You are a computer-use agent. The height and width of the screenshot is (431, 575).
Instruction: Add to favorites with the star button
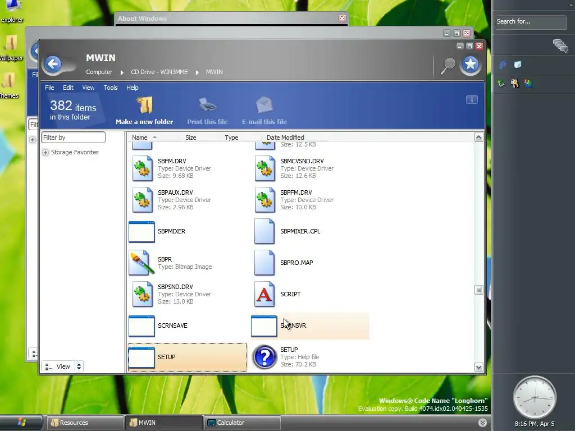coord(470,65)
